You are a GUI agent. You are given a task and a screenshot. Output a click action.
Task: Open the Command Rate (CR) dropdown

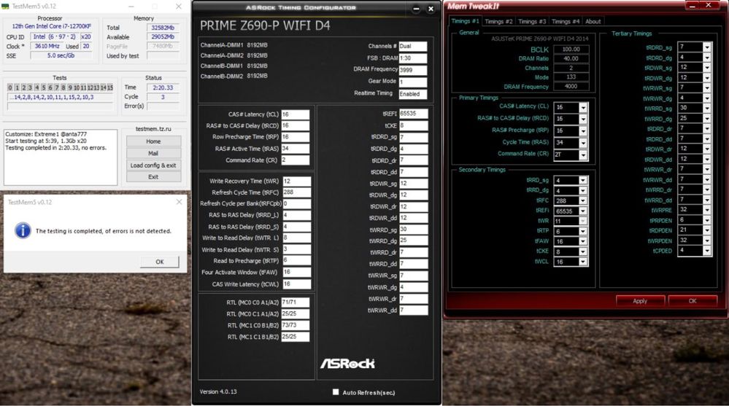583,155
